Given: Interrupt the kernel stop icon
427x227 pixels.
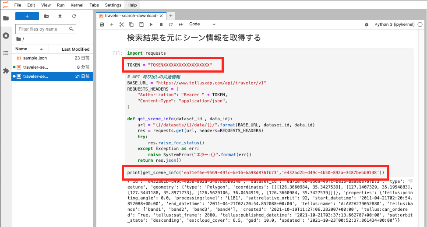Looking at the screenshot, I should 161,24.
